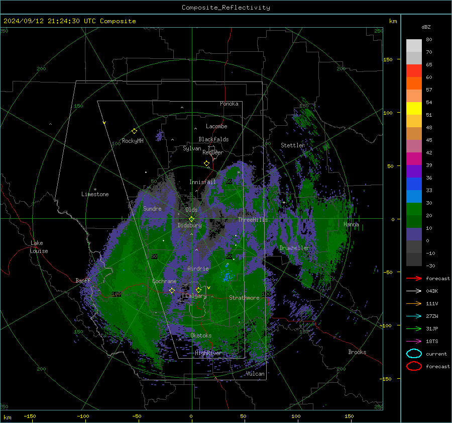Screen dimensions: 452x423
Task: Click the cyan 27ZW arrow icon
Action: (x=414, y=316)
